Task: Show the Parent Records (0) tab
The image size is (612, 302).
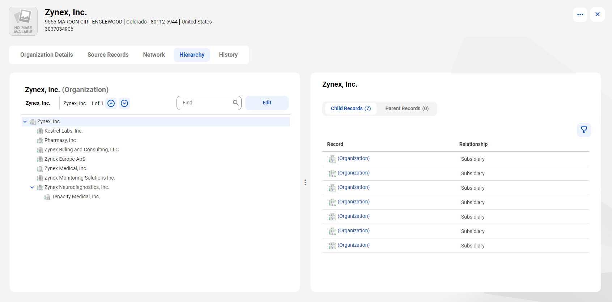Action: tap(407, 109)
